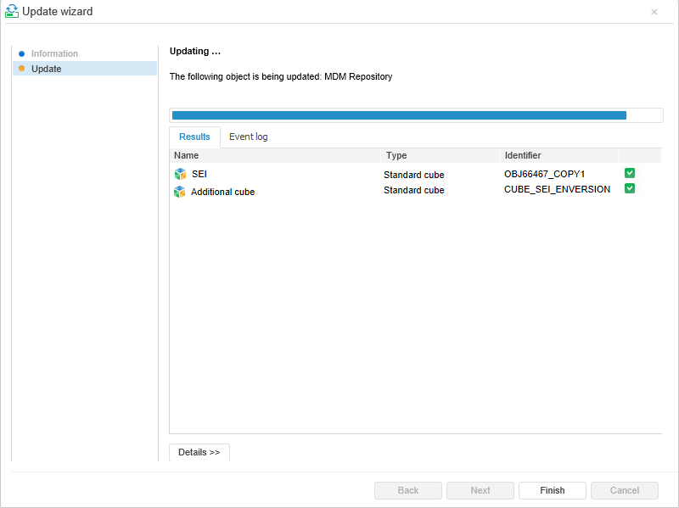
Task: Select the Information wizard step
Action: click(x=54, y=53)
